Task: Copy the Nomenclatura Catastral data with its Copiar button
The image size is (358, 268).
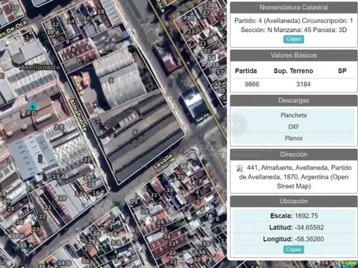Action: tap(294, 39)
